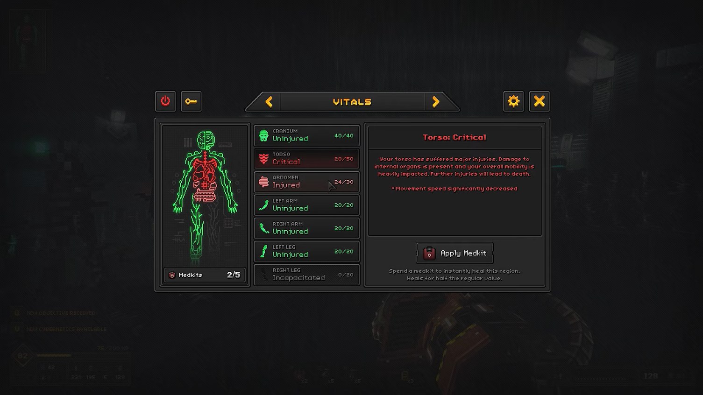
Task: Select the Right Arm region row
Action: 307,228
